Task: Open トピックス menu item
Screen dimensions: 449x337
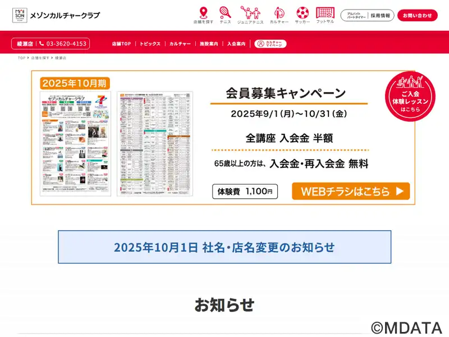Action: [x=150, y=44]
